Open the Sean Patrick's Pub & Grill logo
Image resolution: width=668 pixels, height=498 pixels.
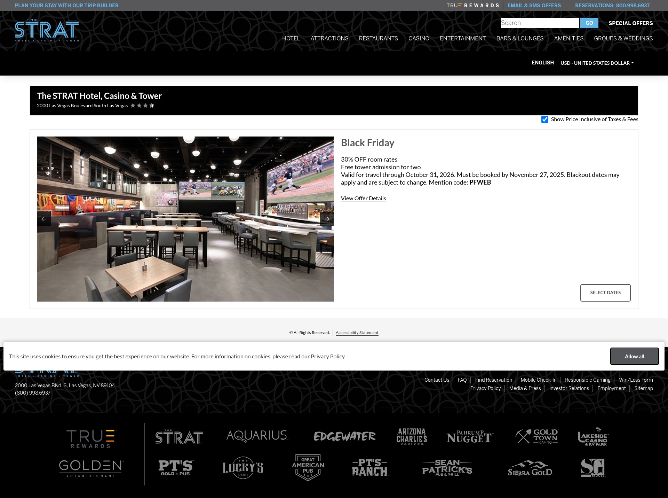[x=447, y=468]
